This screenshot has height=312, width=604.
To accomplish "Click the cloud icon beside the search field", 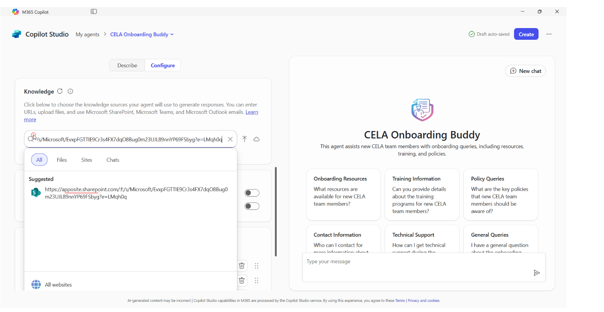I will tap(256, 139).
